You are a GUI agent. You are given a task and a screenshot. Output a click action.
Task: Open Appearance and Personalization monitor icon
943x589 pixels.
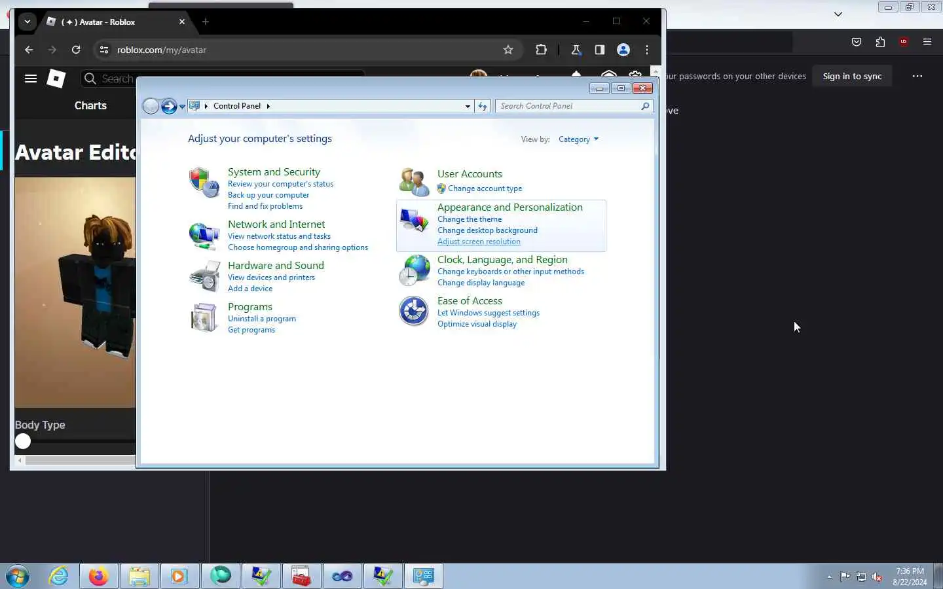tap(414, 221)
